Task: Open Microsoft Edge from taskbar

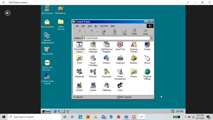Action: [x=111, y=117]
